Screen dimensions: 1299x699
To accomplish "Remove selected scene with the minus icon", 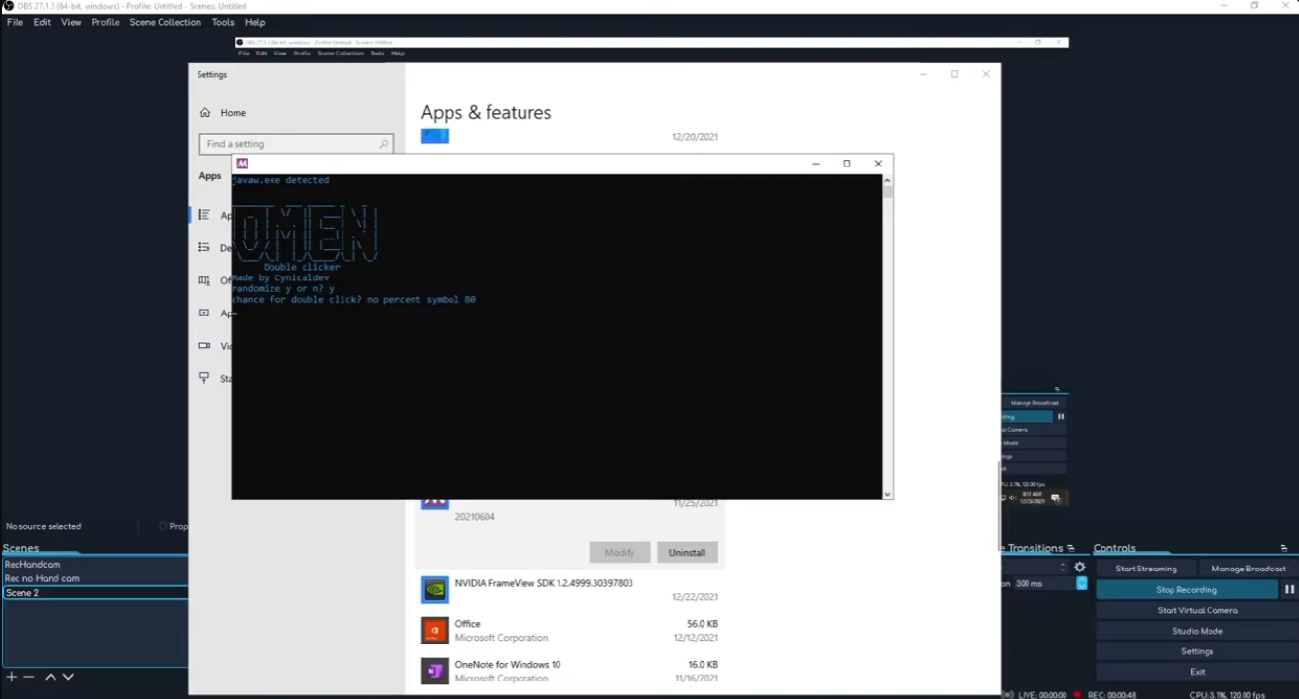I will (x=29, y=677).
